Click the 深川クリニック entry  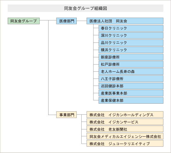[131, 36]
